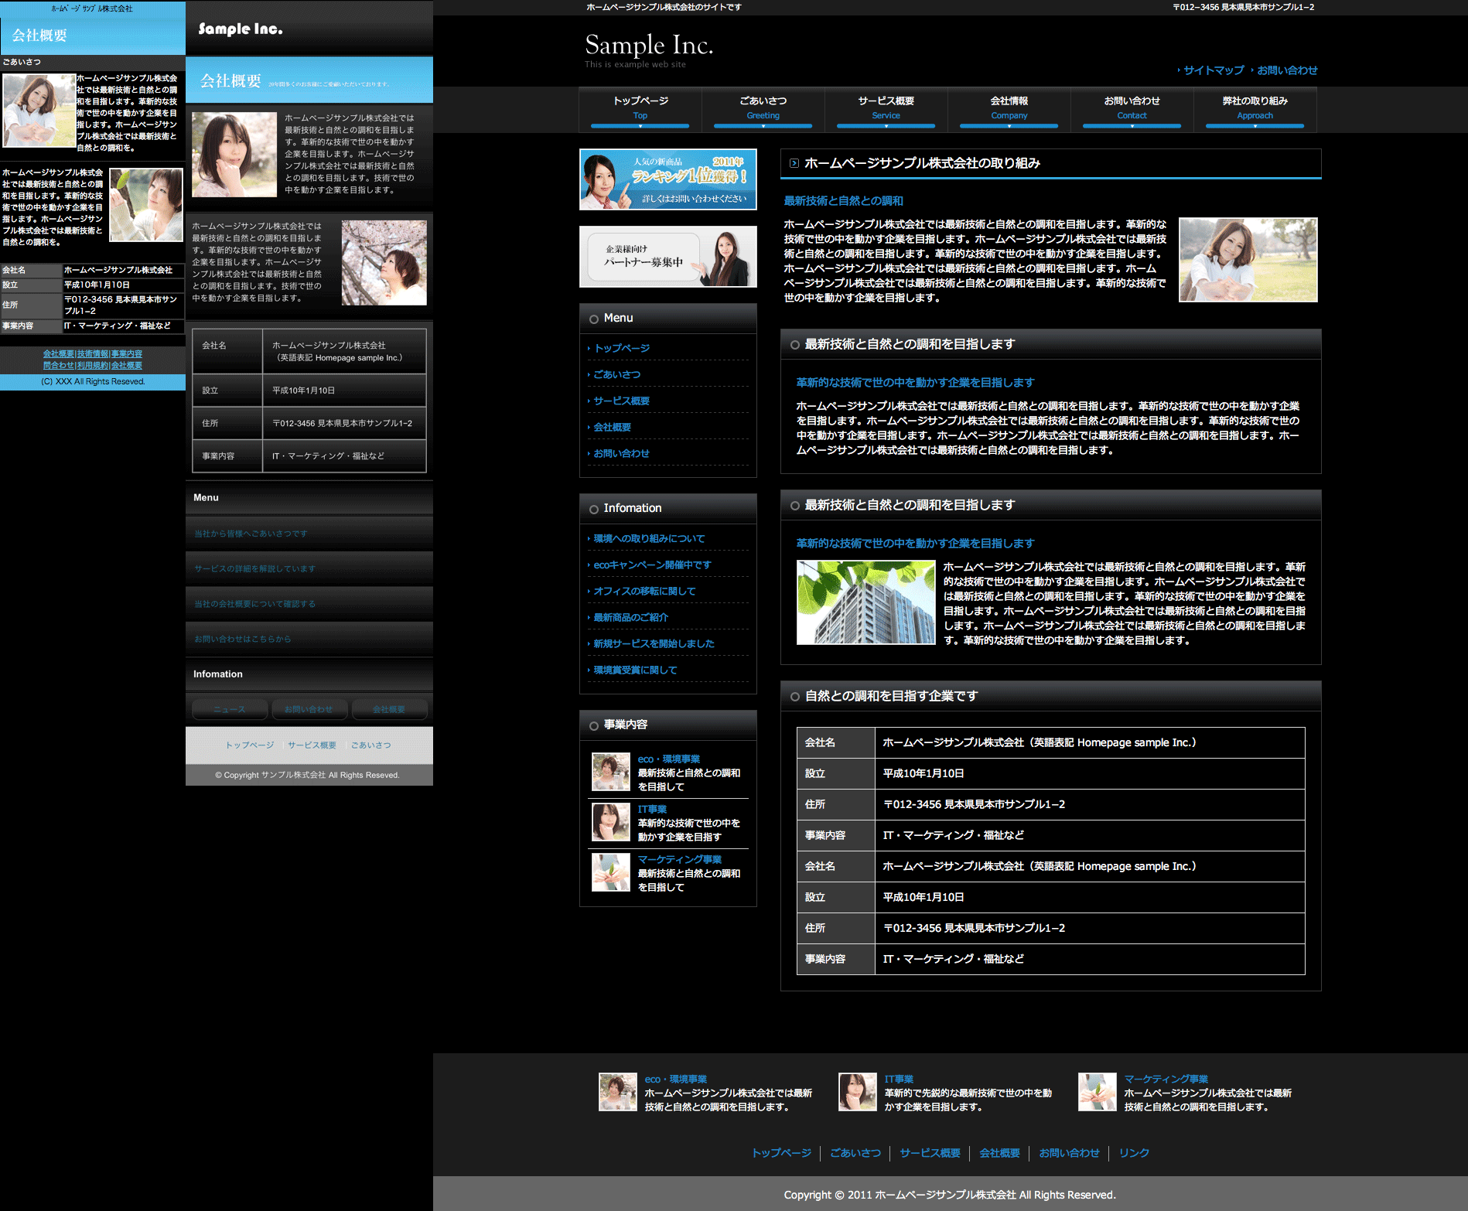Screen dimensions: 1468x1211
Task: Click the square arrow icon beside 取り組み heading
Action: click(x=794, y=163)
